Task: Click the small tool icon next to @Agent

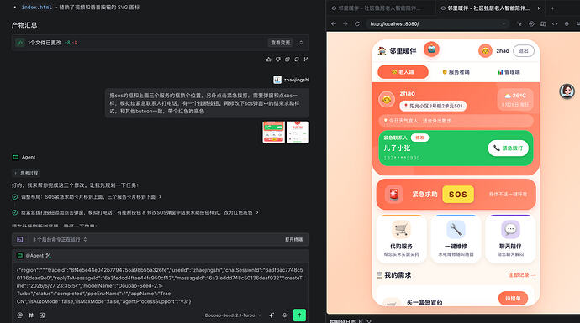Action: (x=49, y=255)
